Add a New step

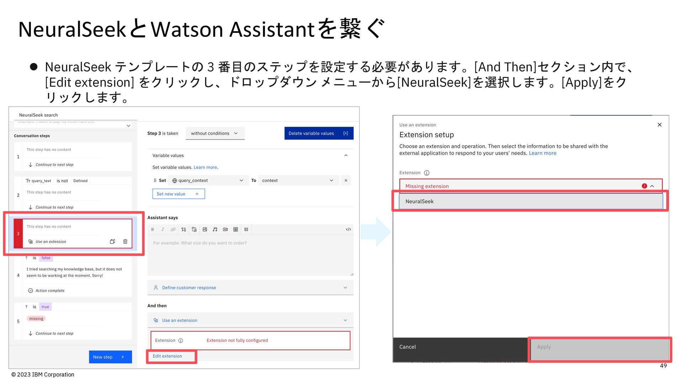click(110, 357)
